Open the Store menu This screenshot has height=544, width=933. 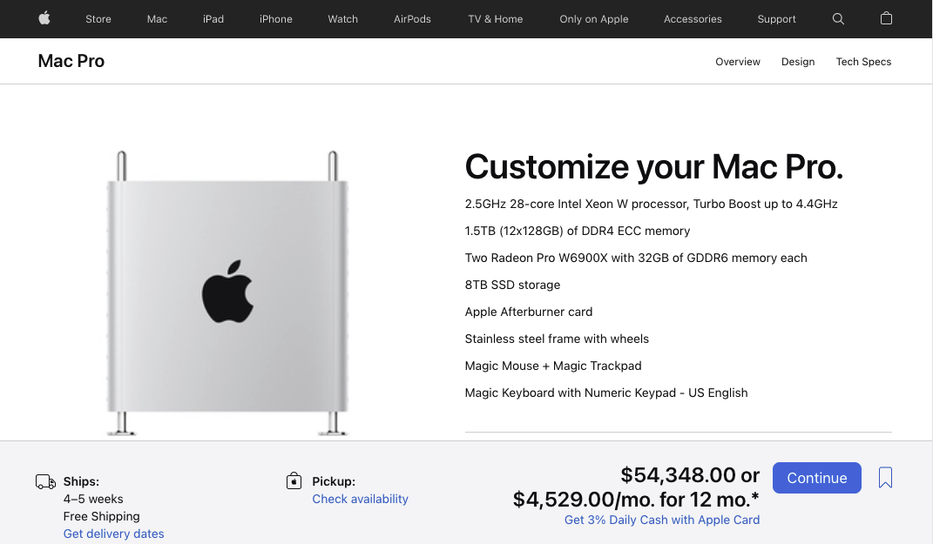98,19
